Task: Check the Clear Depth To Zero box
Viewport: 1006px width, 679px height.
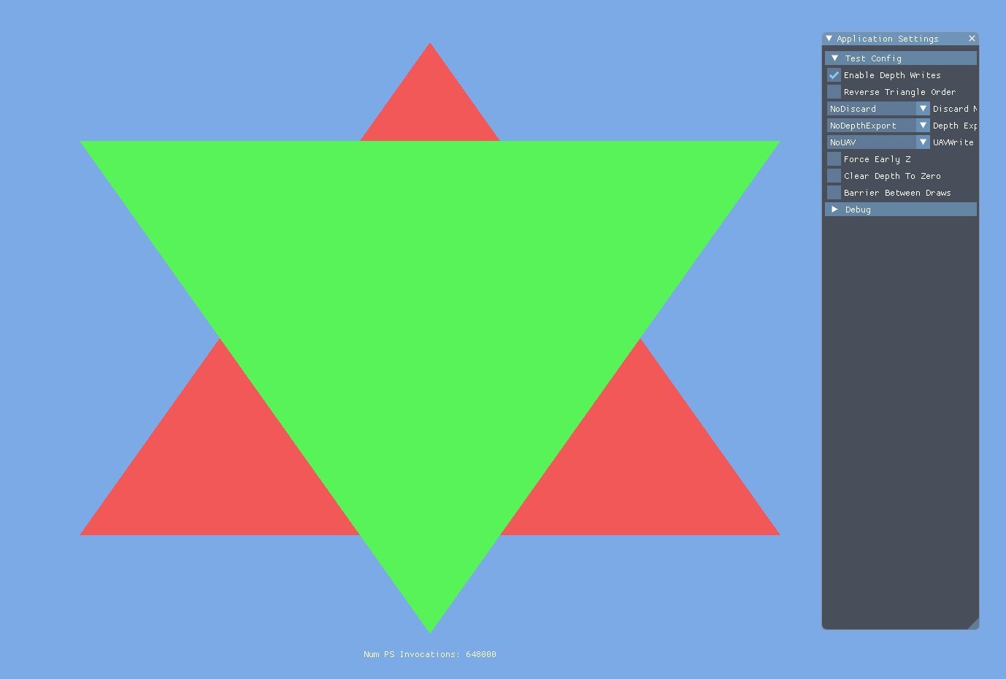Action: 834,176
